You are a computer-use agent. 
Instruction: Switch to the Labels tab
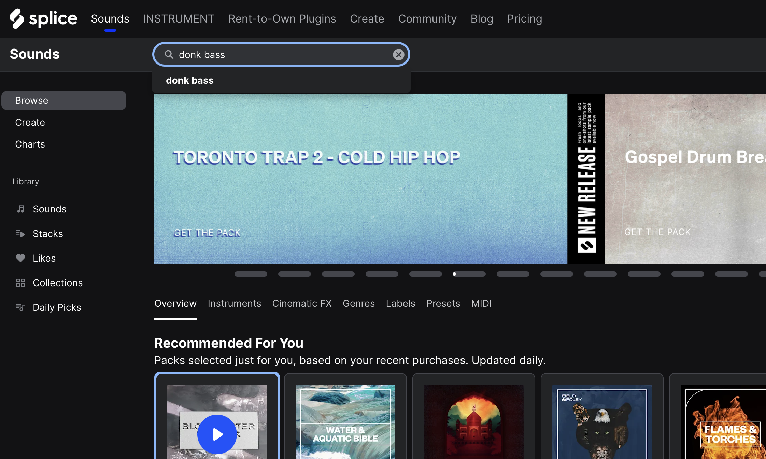[400, 303]
